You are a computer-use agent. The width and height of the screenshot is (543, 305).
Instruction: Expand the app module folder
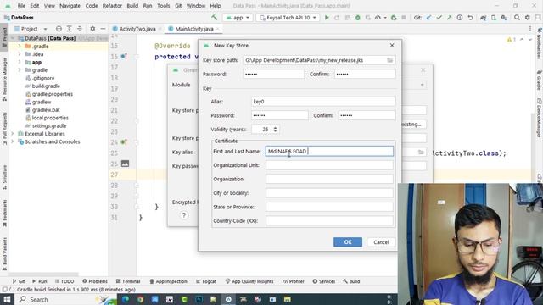coord(20,62)
